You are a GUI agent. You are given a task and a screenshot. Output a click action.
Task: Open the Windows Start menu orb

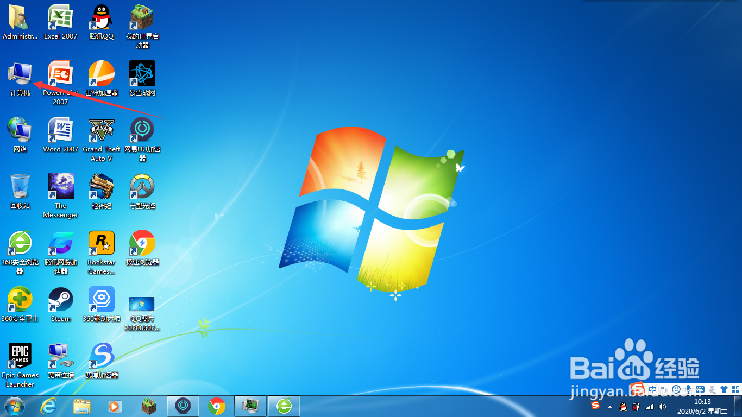click(15, 406)
